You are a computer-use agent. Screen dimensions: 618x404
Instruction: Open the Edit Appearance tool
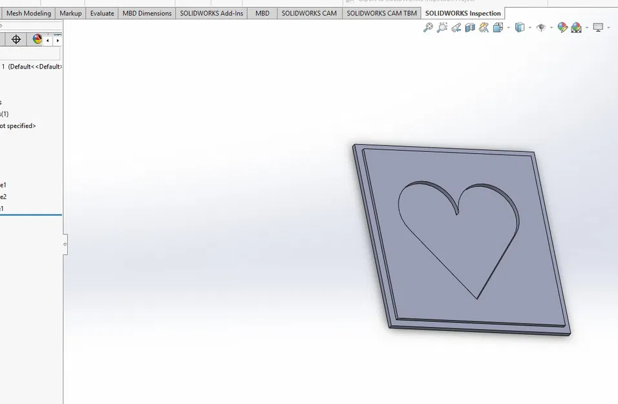[x=563, y=28]
